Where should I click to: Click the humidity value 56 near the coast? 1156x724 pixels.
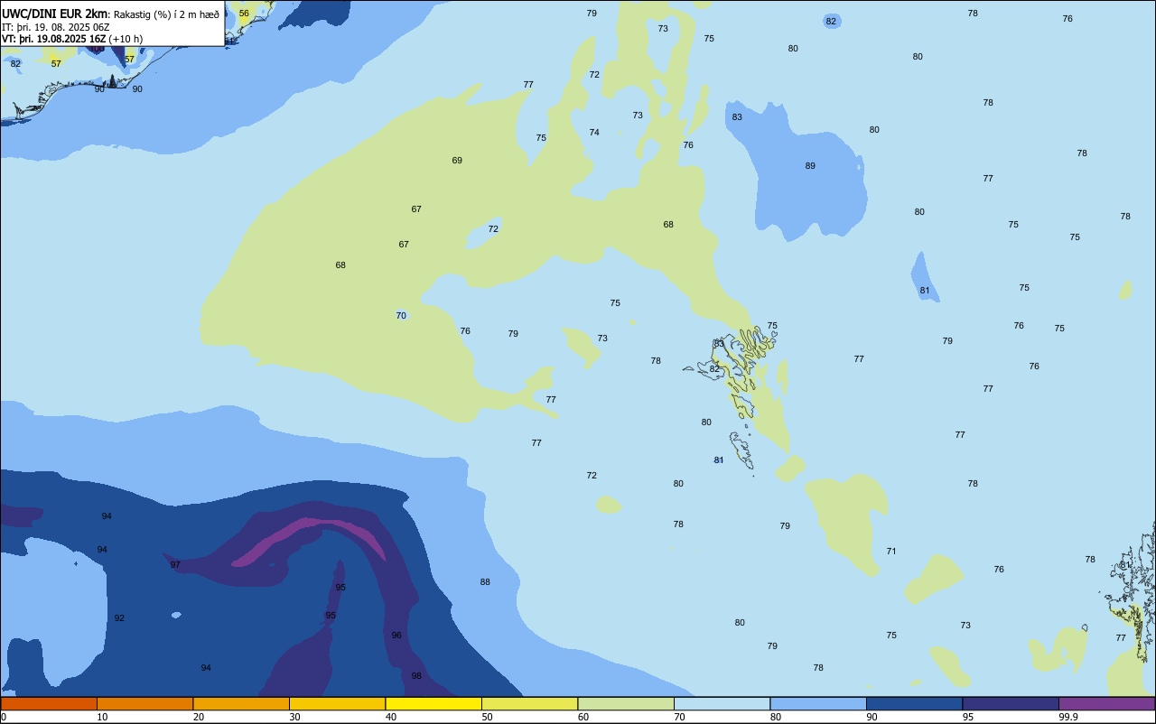click(x=244, y=14)
